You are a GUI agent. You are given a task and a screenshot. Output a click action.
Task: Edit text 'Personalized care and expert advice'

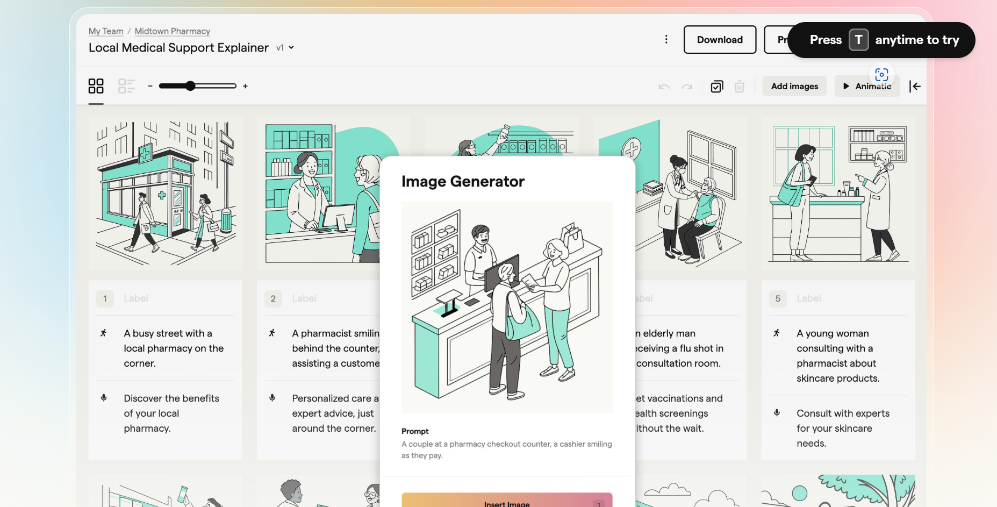335,413
